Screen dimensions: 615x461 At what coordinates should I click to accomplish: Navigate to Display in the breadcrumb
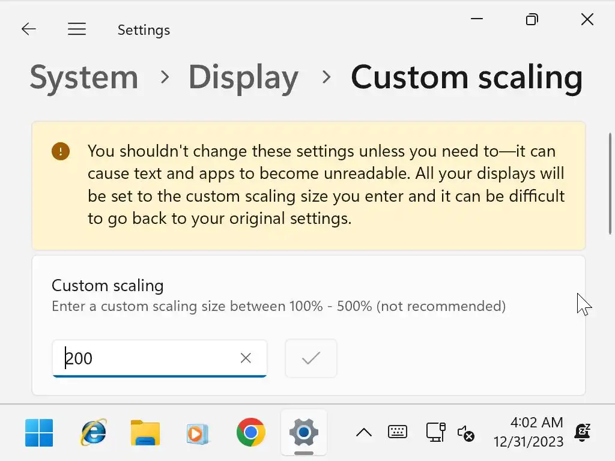pos(243,77)
